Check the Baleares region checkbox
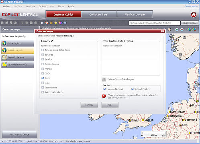Viewport: 200px width, 144px height. click(43, 55)
